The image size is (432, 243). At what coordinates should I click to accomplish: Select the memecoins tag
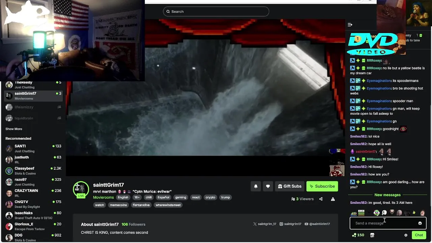pos(118,205)
